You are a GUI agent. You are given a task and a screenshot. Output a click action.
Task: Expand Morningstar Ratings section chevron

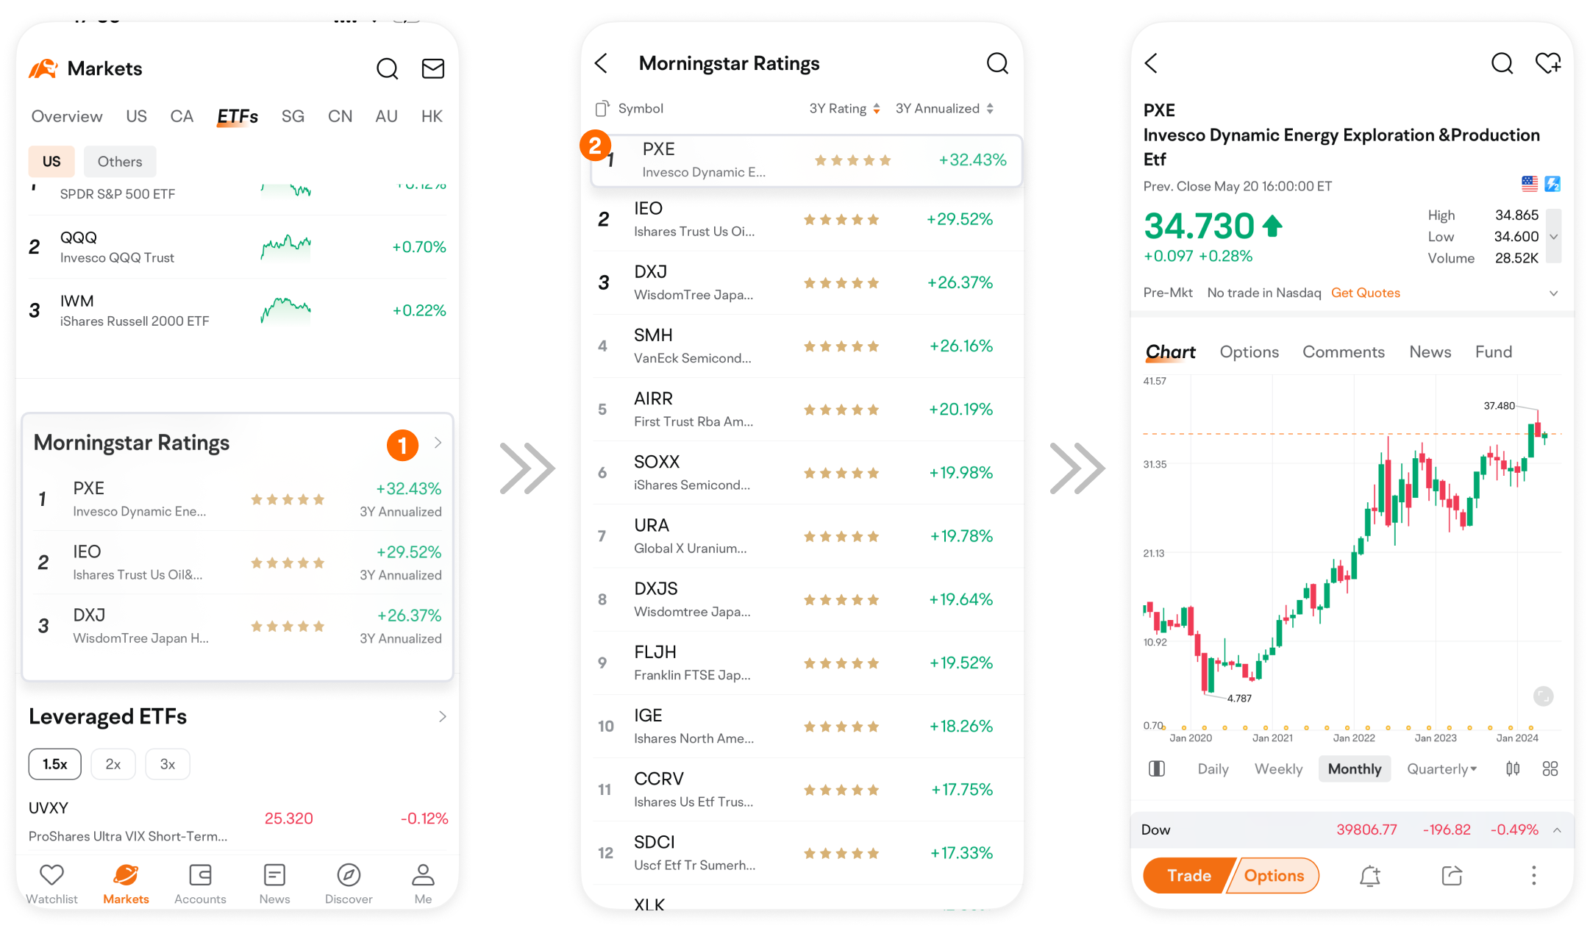tap(438, 443)
